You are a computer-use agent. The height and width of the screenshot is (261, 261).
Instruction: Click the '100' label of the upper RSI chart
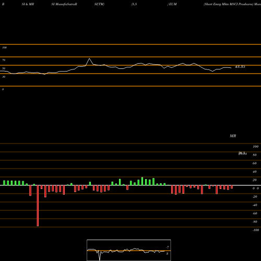tap(4, 48)
